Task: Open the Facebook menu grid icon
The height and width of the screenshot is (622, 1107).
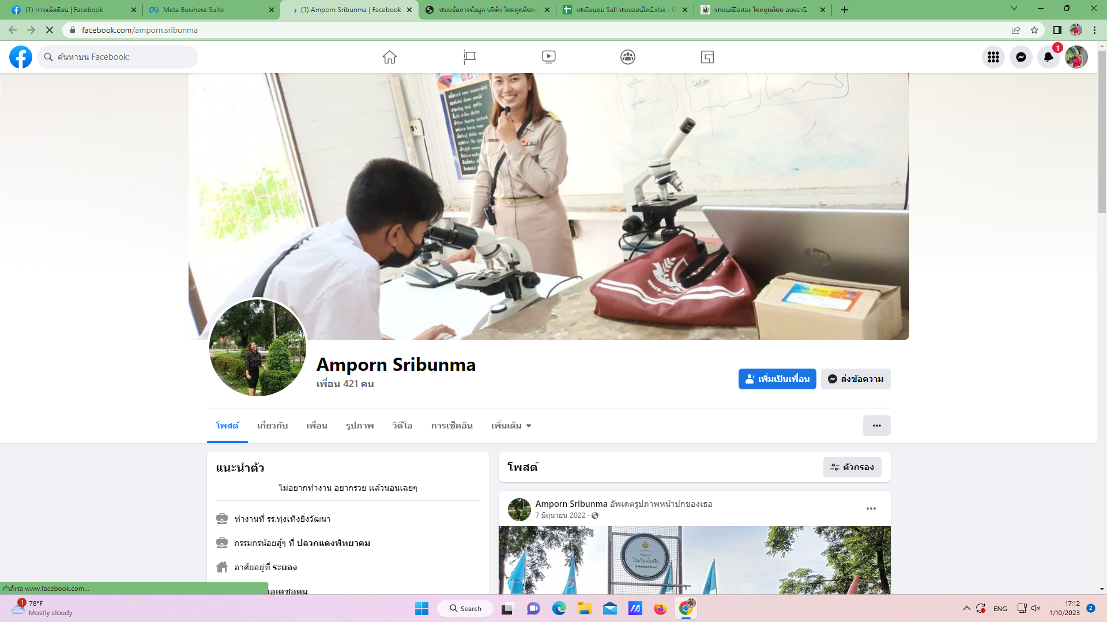Action: pyautogui.click(x=993, y=57)
